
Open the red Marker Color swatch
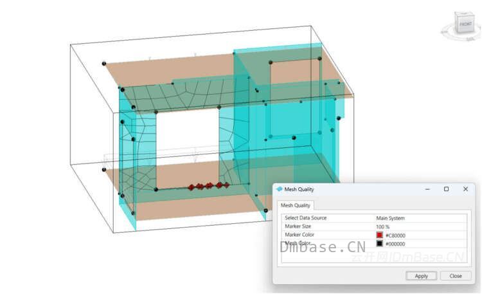(x=380, y=235)
